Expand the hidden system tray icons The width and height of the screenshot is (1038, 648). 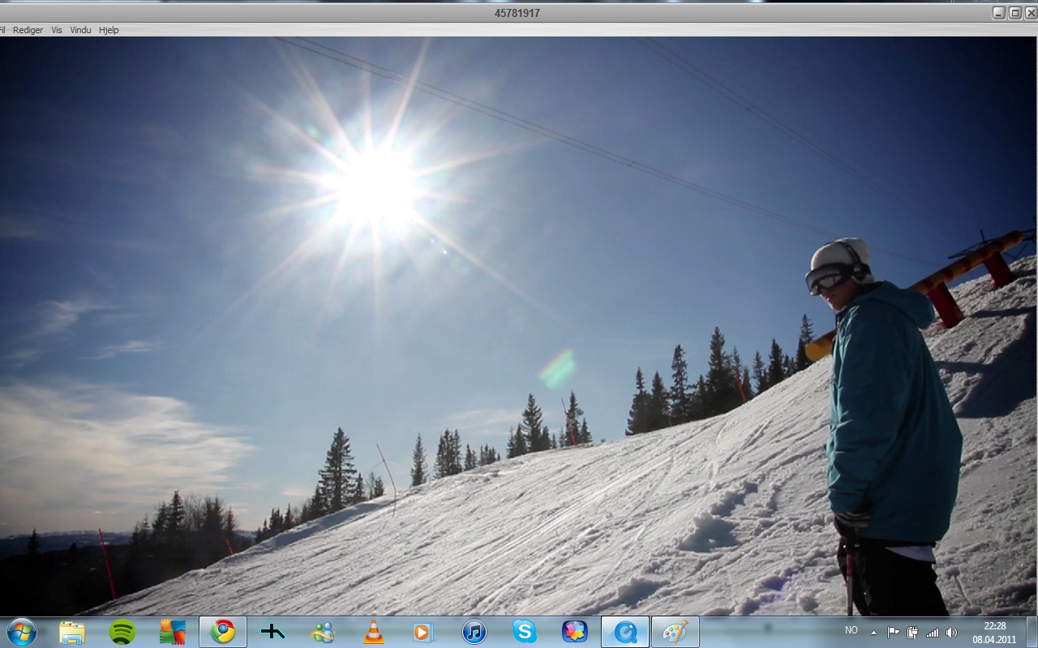click(873, 631)
